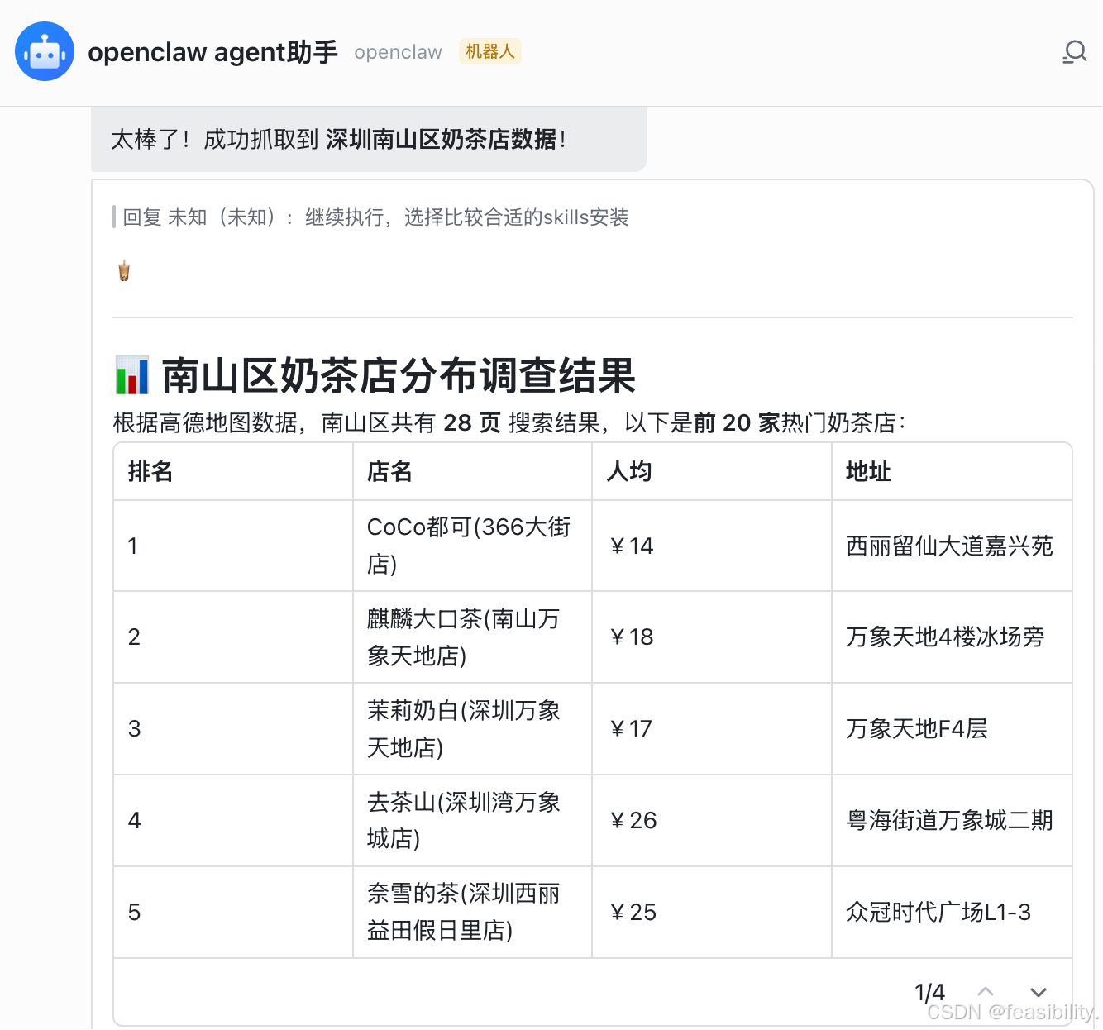This screenshot has width=1103, height=1030.
Task: Select the 排名 column header
Action: point(150,472)
